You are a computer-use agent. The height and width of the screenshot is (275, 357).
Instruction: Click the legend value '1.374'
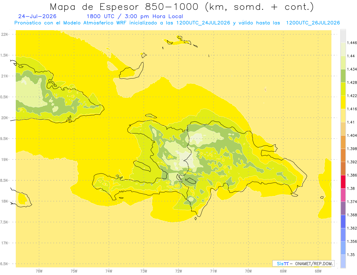(x=352, y=202)
